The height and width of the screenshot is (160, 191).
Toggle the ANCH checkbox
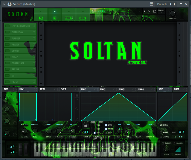coord(106,129)
